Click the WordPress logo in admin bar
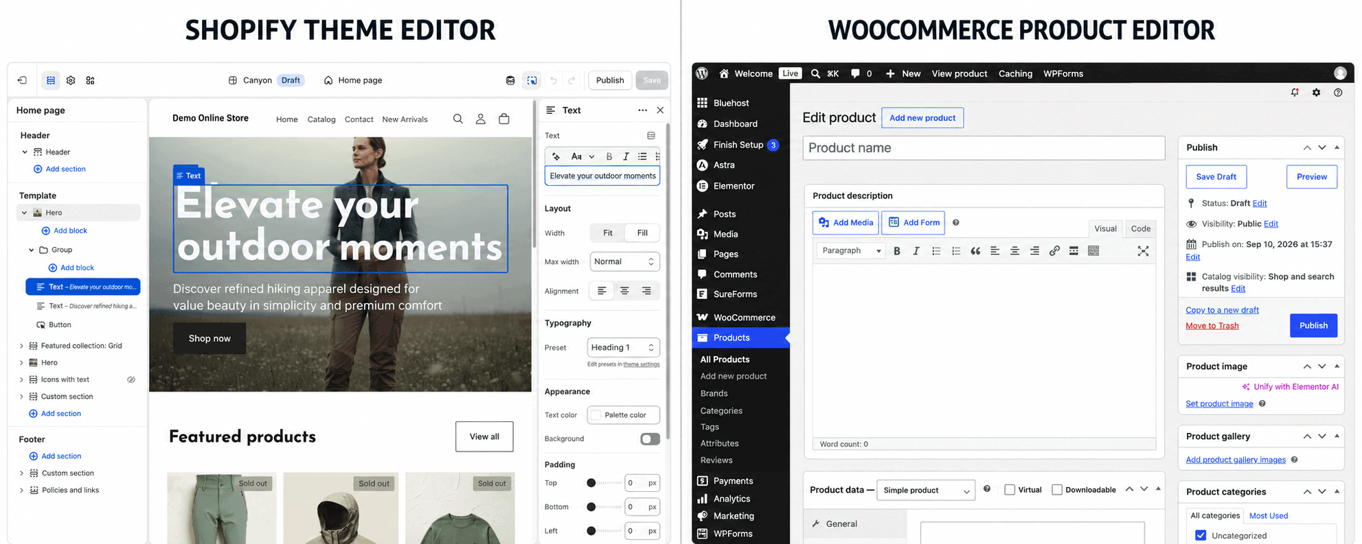 point(702,73)
